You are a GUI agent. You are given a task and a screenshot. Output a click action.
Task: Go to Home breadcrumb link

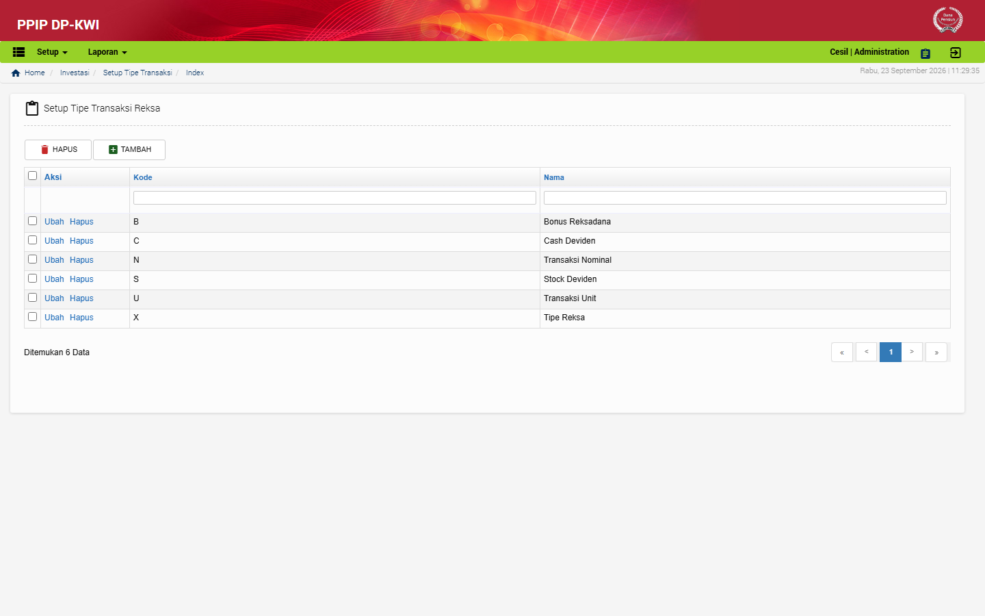click(x=34, y=73)
